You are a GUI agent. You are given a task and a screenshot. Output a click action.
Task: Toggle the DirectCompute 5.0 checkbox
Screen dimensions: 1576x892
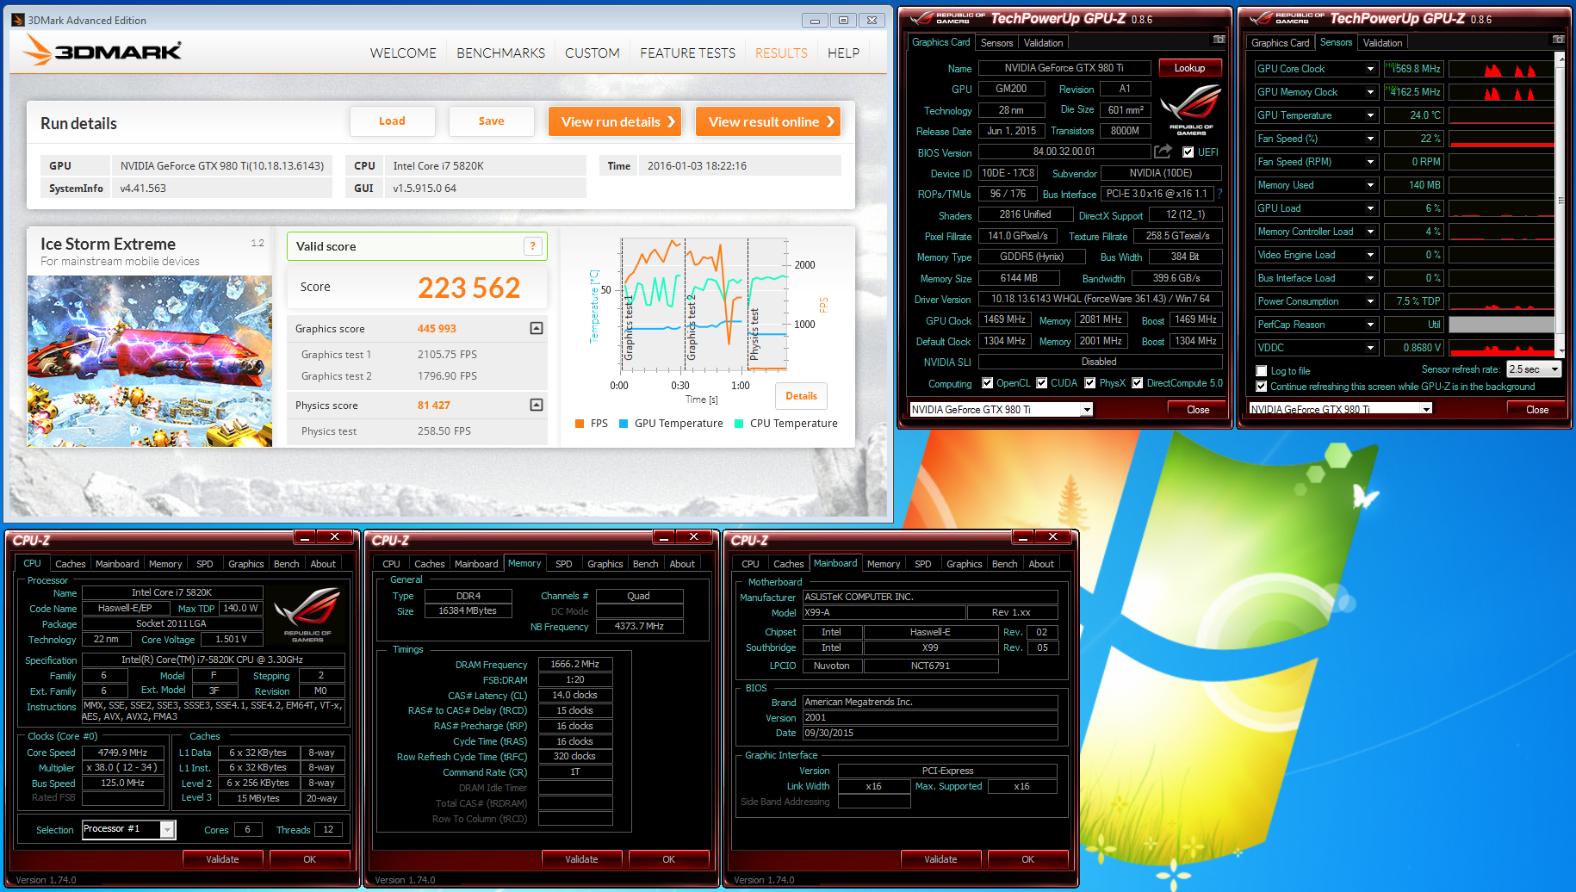coord(1138,383)
